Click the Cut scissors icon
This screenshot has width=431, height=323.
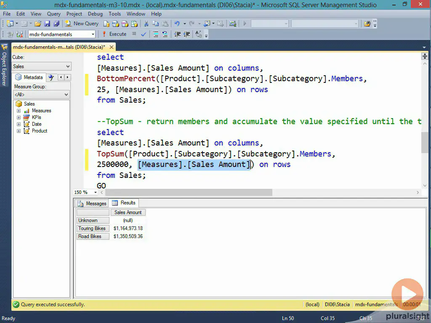(146, 24)
